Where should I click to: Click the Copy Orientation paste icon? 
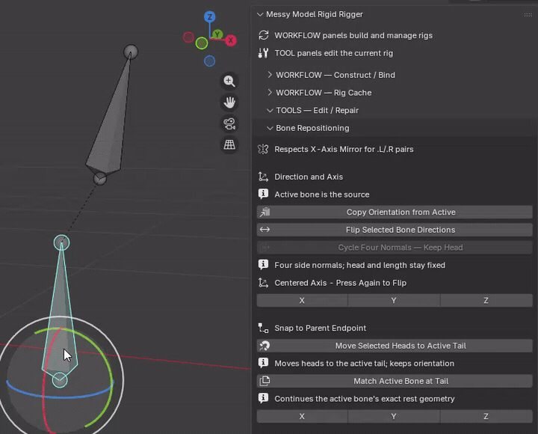pos(265,212)
